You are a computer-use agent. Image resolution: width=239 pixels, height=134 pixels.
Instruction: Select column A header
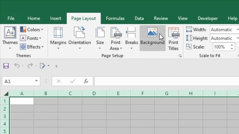(x=22, y=93)
